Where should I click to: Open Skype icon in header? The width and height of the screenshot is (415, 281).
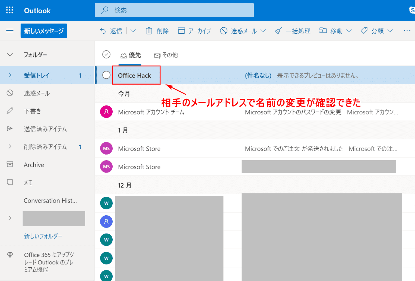(412, 10)
